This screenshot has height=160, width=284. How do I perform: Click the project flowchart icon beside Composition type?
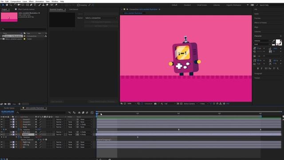pos(46,36)
